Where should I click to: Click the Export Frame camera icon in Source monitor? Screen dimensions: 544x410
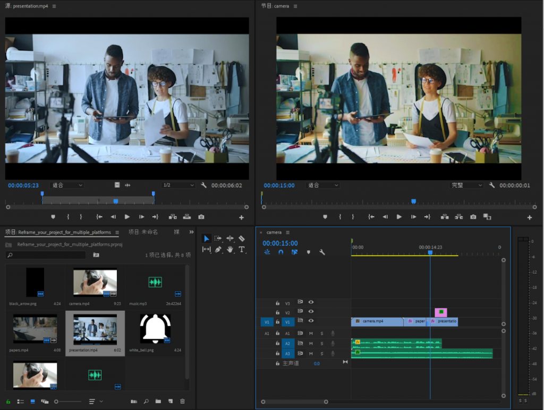[201, 217]
